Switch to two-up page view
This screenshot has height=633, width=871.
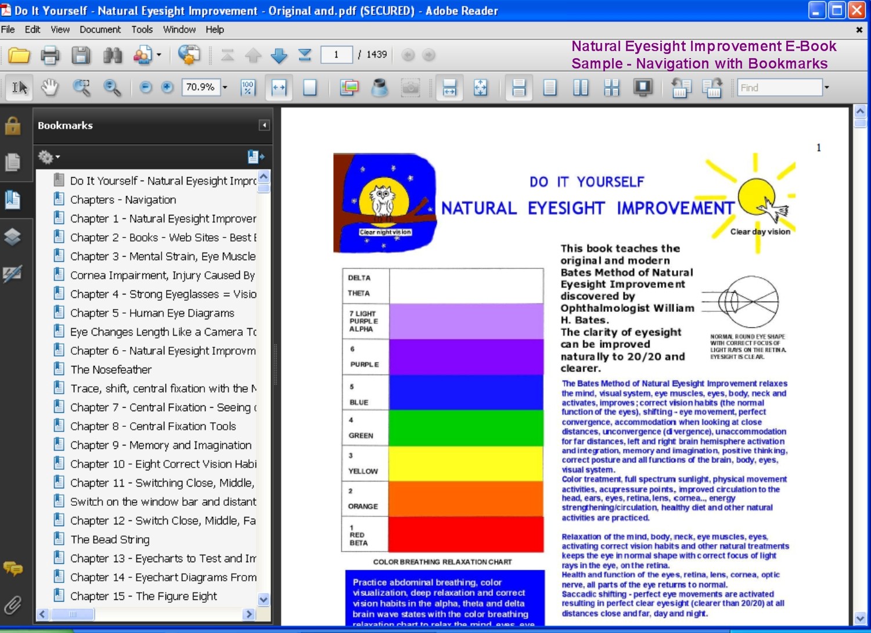581,88
